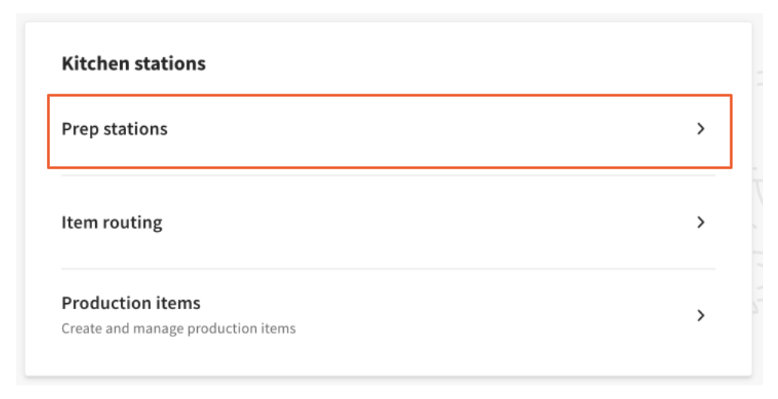Hit the right-pointing arrow for Production items

click(700, 315)
